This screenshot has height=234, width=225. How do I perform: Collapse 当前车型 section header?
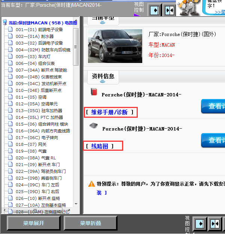click(x=103, y=21)
